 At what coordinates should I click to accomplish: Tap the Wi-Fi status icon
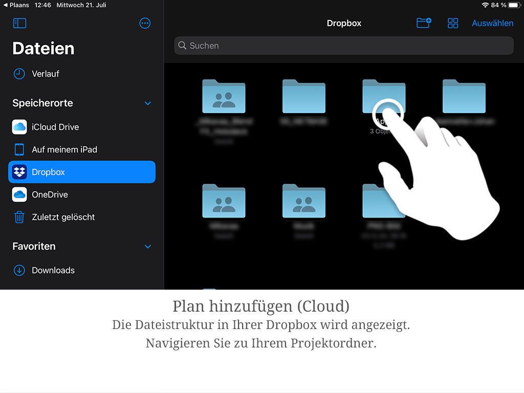[485, 5]
